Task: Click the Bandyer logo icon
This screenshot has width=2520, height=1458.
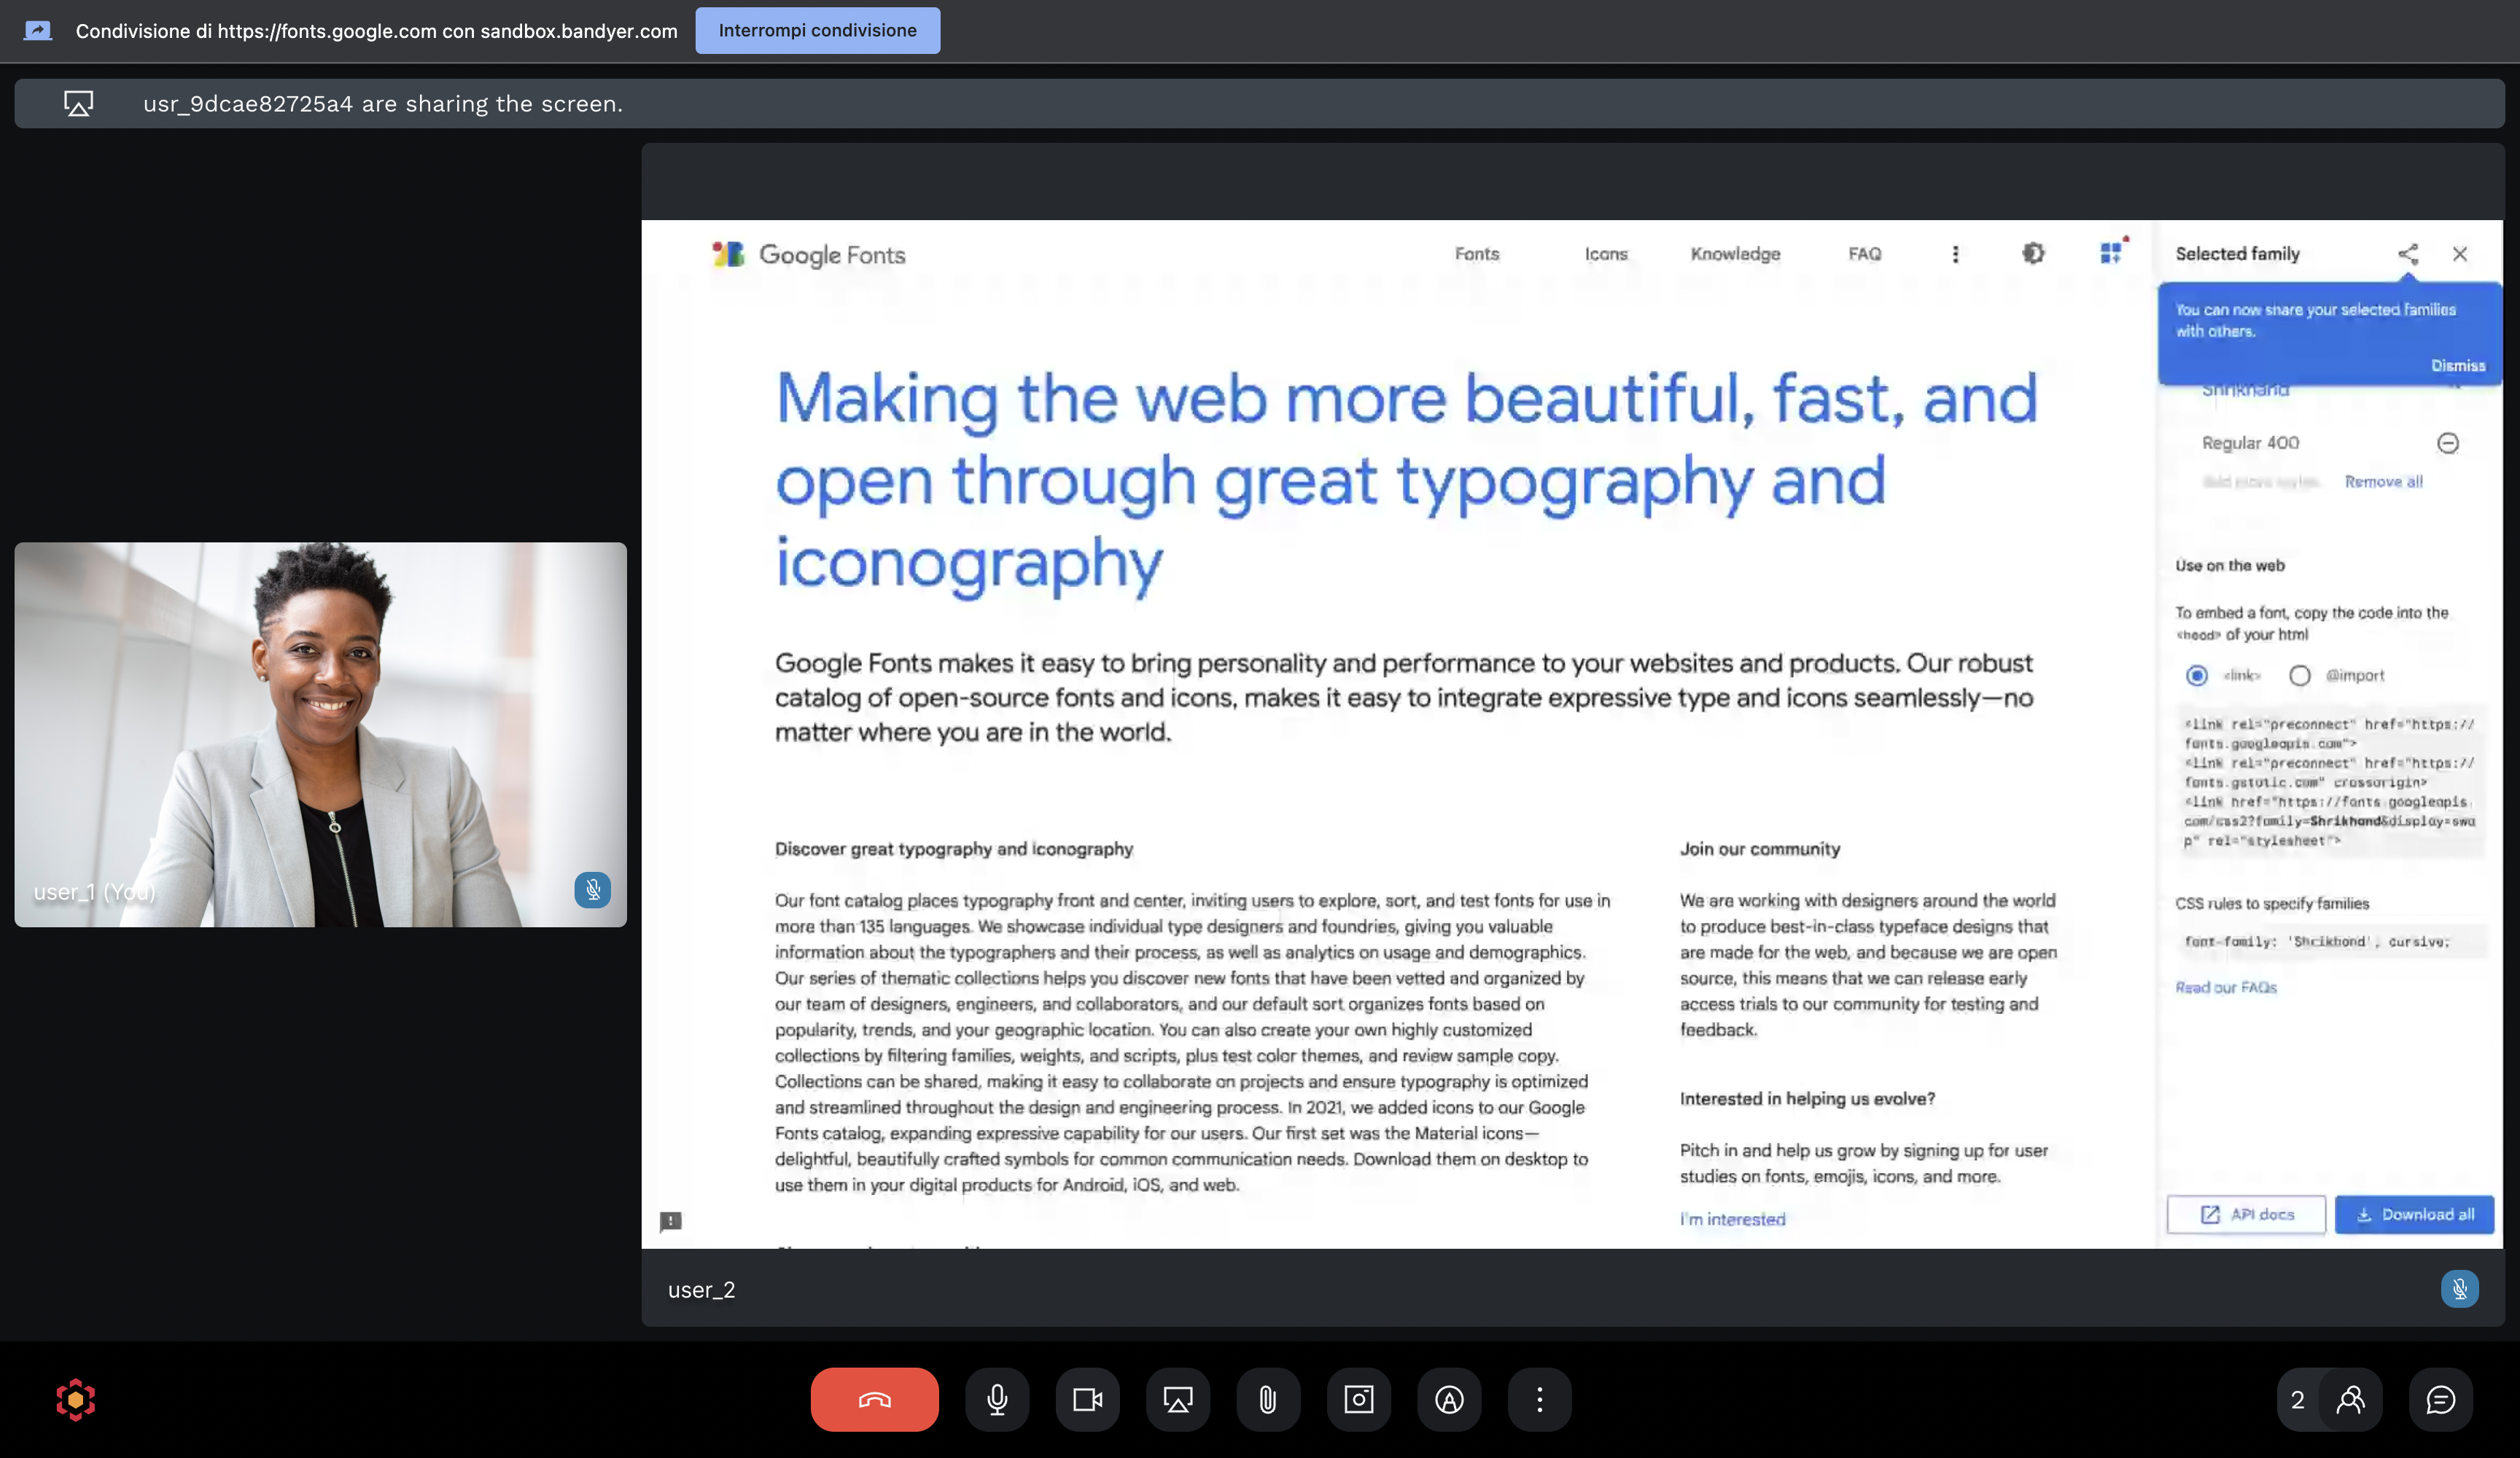Action: [75, 1399]
